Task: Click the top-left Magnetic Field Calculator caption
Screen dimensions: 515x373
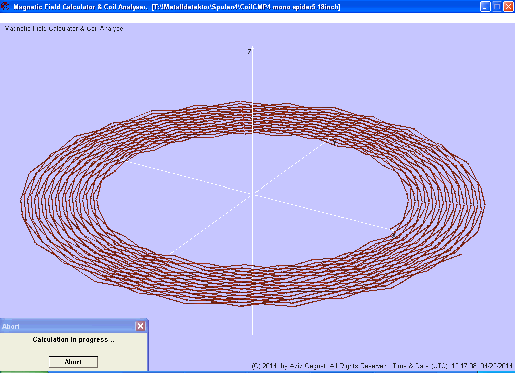Action: (x=65, y=29)
